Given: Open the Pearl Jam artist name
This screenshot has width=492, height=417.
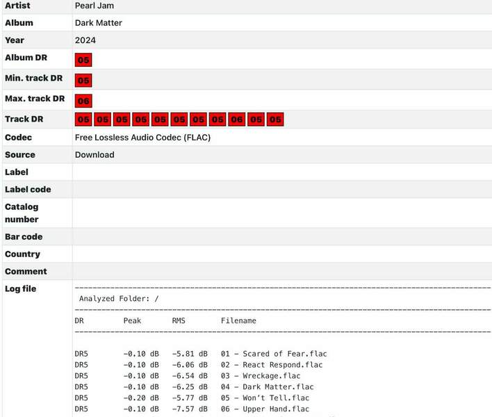Looking at the screenshot, I should 95,6.
